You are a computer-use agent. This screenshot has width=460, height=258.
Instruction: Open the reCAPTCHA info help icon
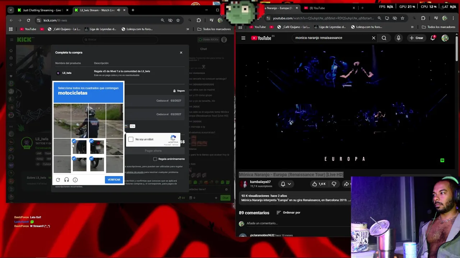point(75,180)
